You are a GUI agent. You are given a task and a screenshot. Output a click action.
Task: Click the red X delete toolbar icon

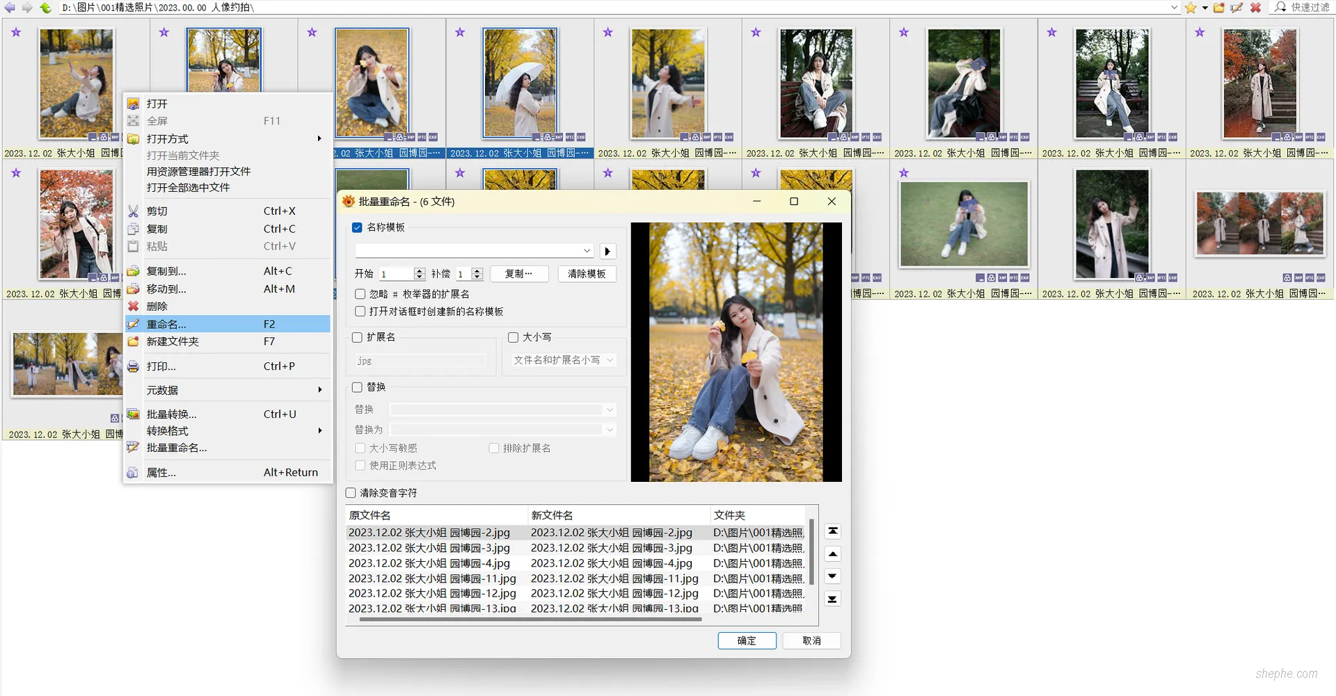point(1255,8)
